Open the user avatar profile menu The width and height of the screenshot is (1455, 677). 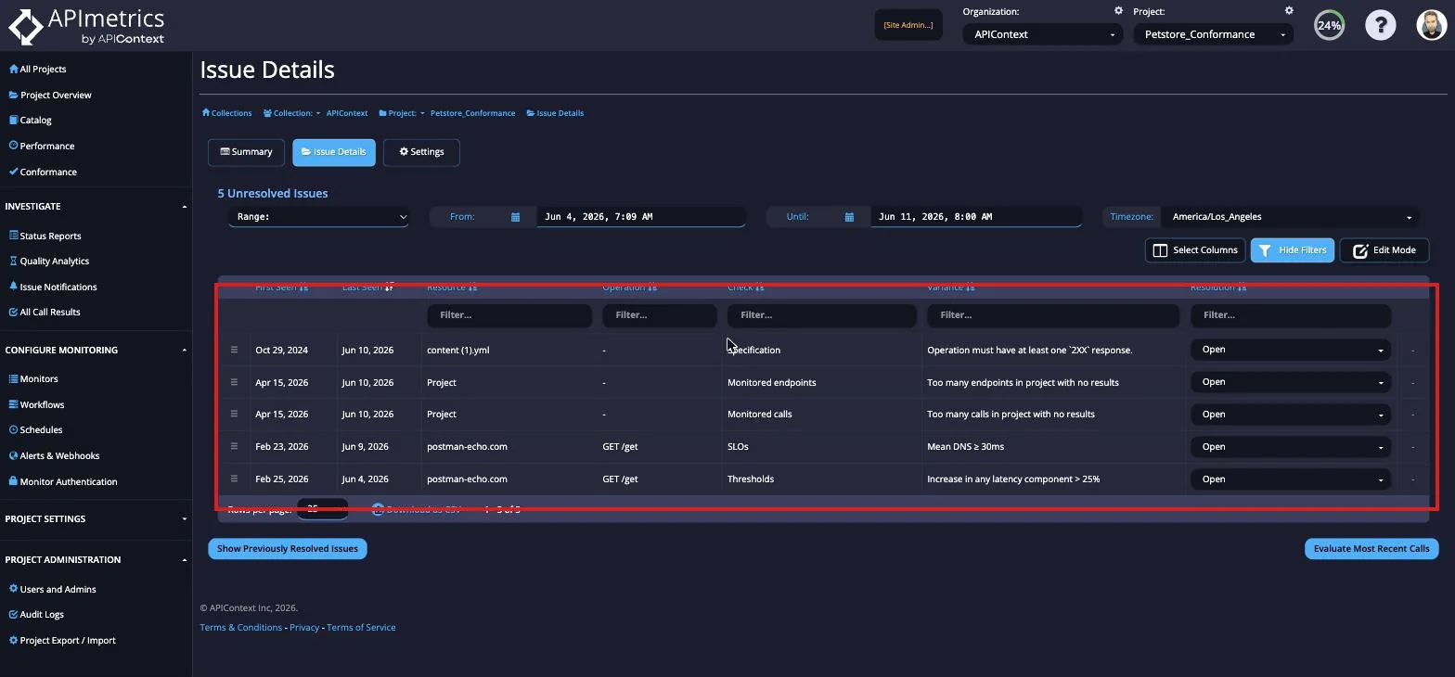(1432, 25)
